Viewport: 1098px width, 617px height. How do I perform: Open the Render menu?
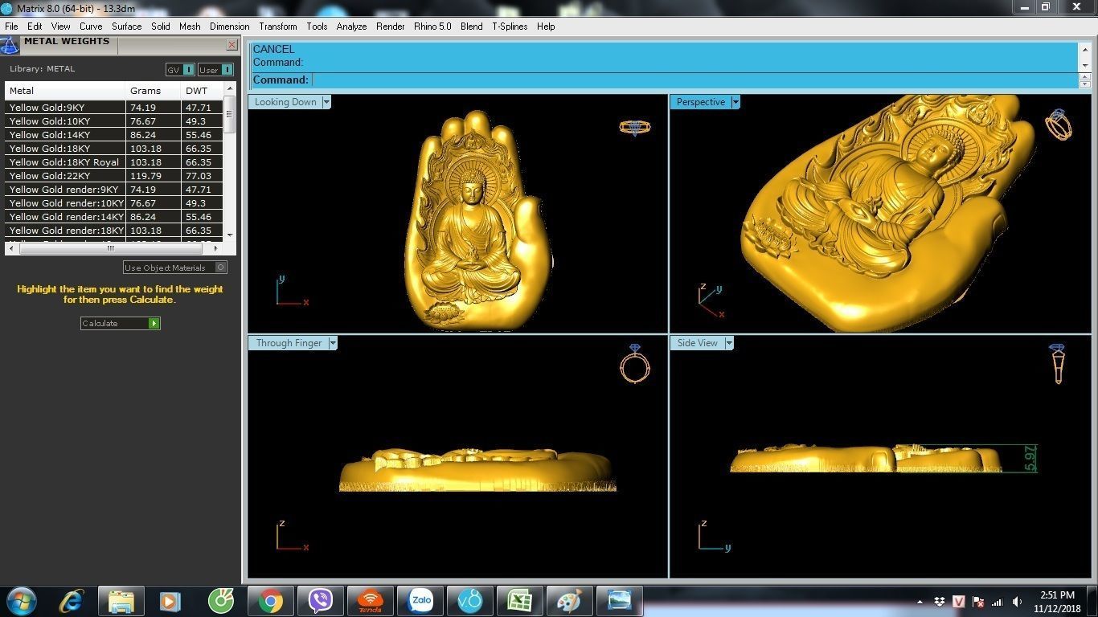(x=391, y=27)
